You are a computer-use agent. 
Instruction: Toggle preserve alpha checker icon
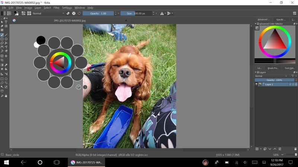tap(73, 13)
